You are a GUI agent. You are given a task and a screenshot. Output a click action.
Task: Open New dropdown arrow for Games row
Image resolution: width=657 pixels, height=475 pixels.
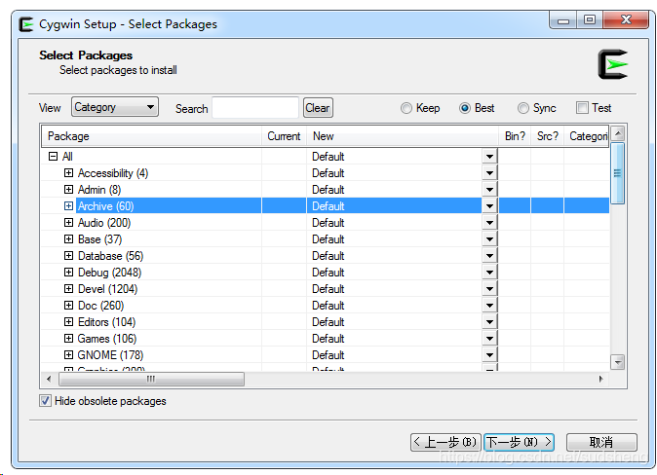click(489, 338)
